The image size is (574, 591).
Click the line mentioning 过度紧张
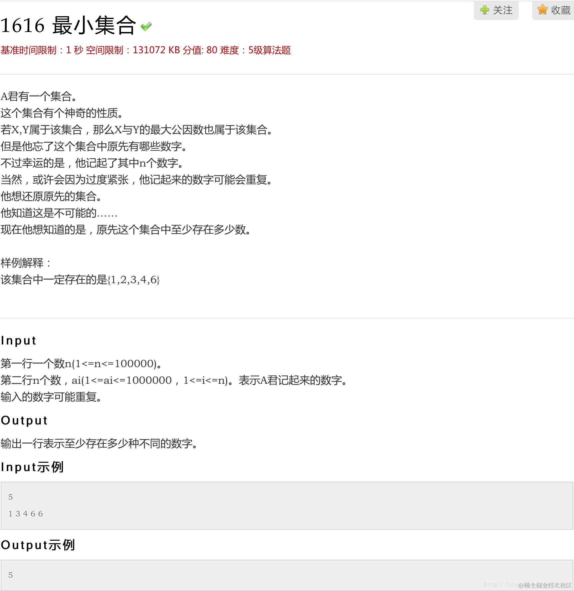pyautogui.click(x=137, y=180)
